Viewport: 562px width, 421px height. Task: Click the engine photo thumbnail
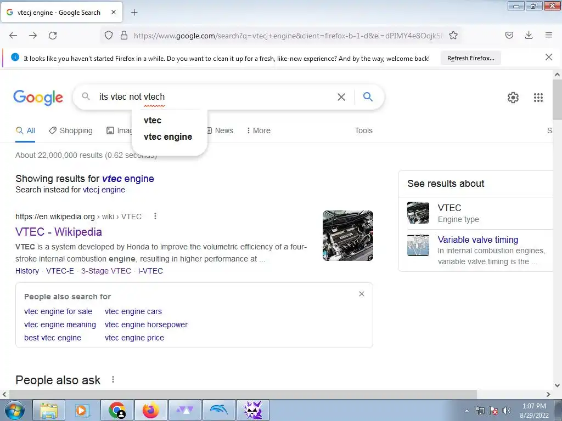[347, 236]
